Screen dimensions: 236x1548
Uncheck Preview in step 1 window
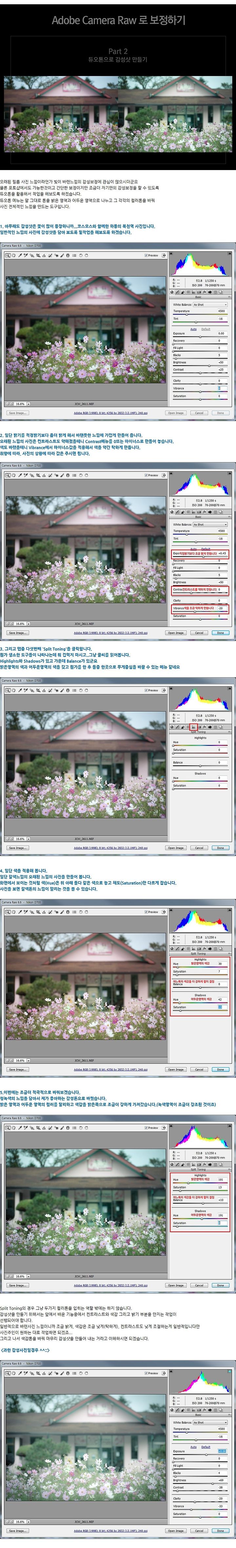(x=146, y=255)
